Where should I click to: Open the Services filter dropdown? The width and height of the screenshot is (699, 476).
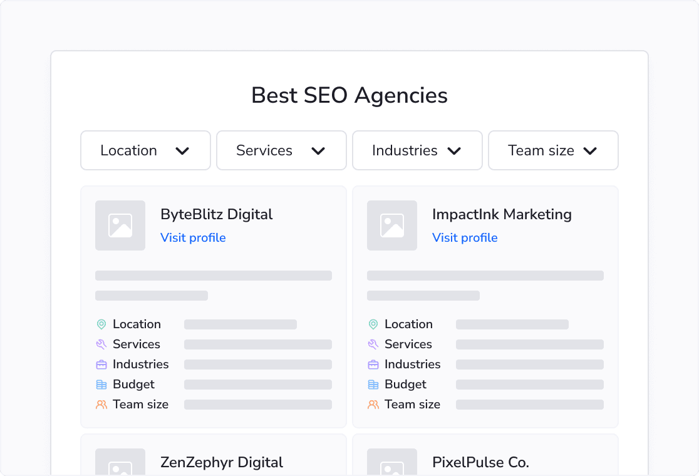click(x=281, y=150)
